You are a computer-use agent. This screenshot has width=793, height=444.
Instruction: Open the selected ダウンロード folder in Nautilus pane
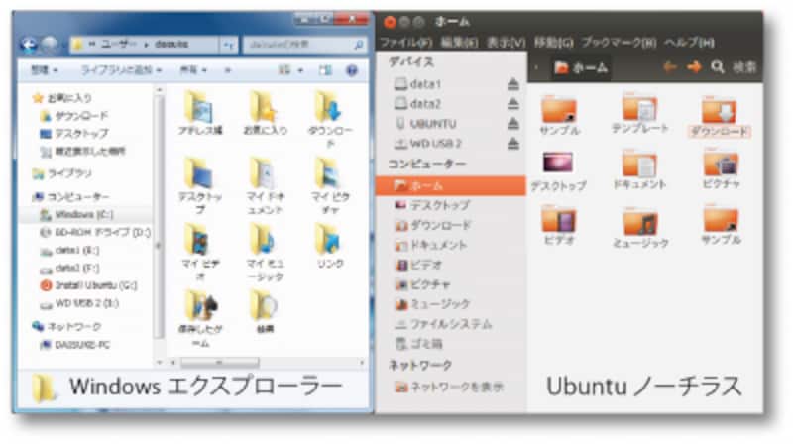point(720,117)
